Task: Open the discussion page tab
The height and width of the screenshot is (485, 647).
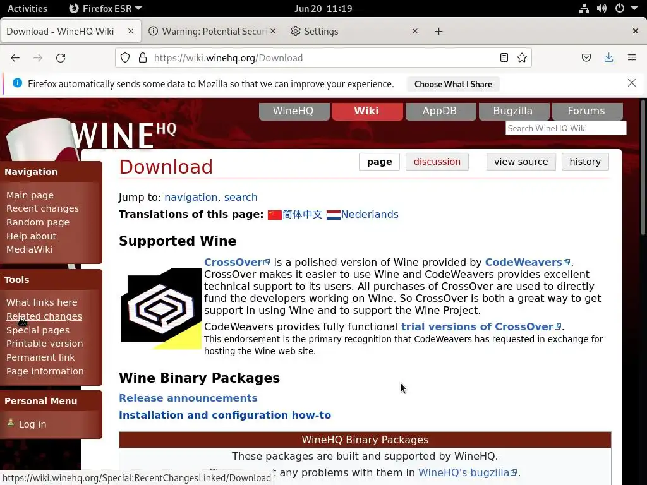Action: click(437, 162)
